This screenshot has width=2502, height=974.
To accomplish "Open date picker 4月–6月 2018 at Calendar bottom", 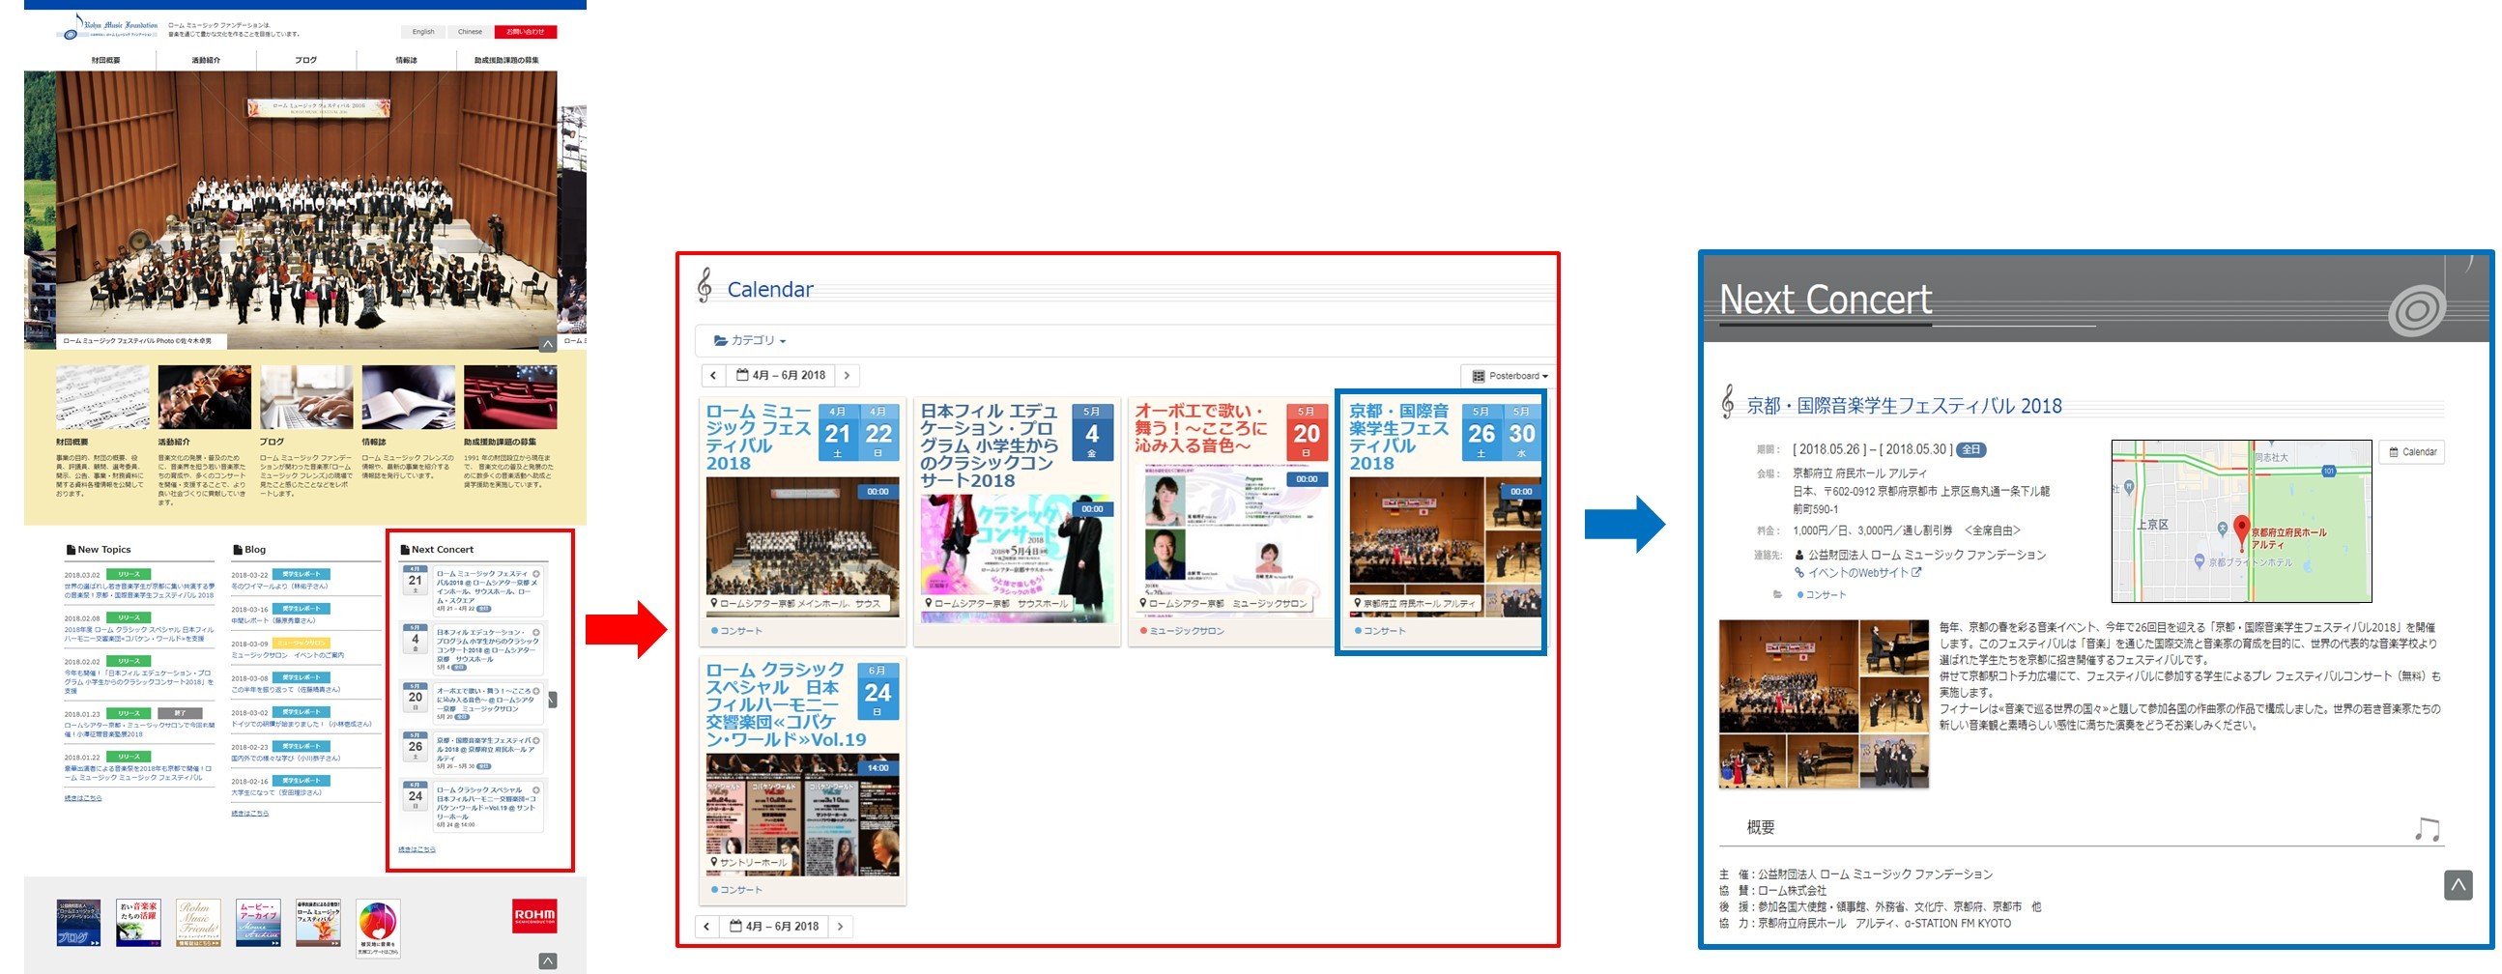I will pyautogui.click(x=774, y=927).
